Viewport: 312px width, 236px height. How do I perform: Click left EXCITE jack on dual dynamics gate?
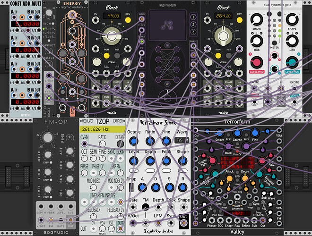(254, 89)
